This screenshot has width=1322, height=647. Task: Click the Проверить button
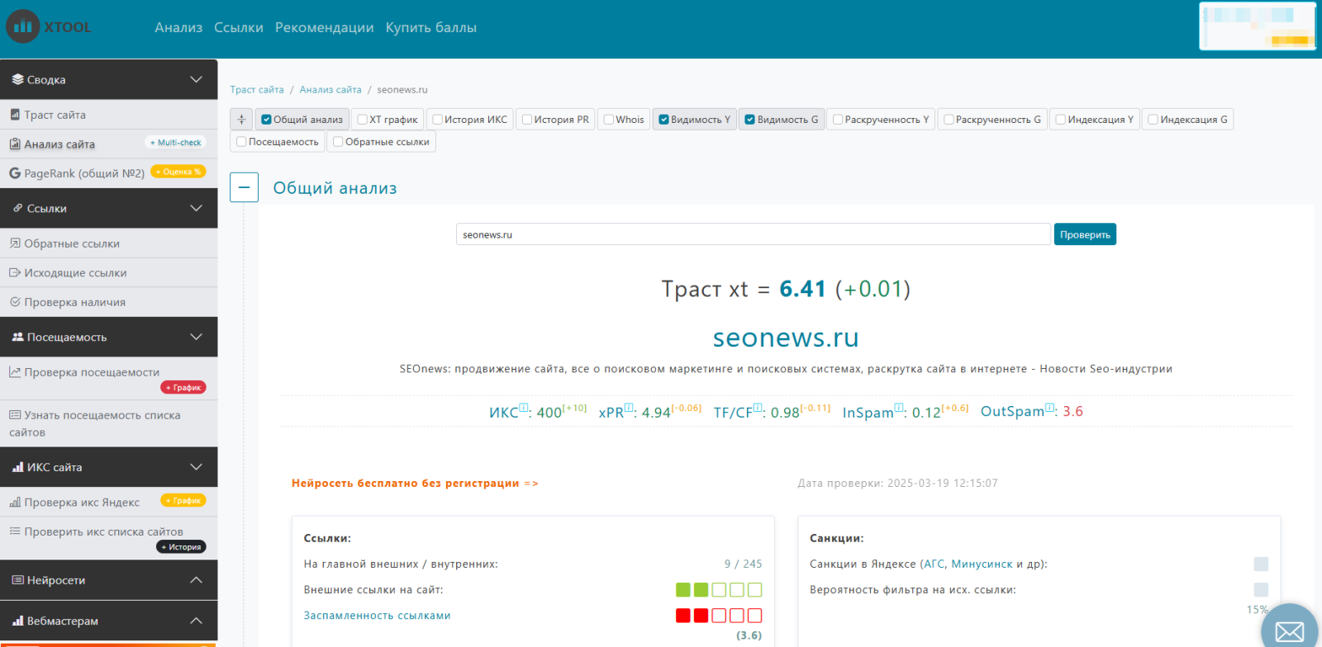coord(1085,234)
